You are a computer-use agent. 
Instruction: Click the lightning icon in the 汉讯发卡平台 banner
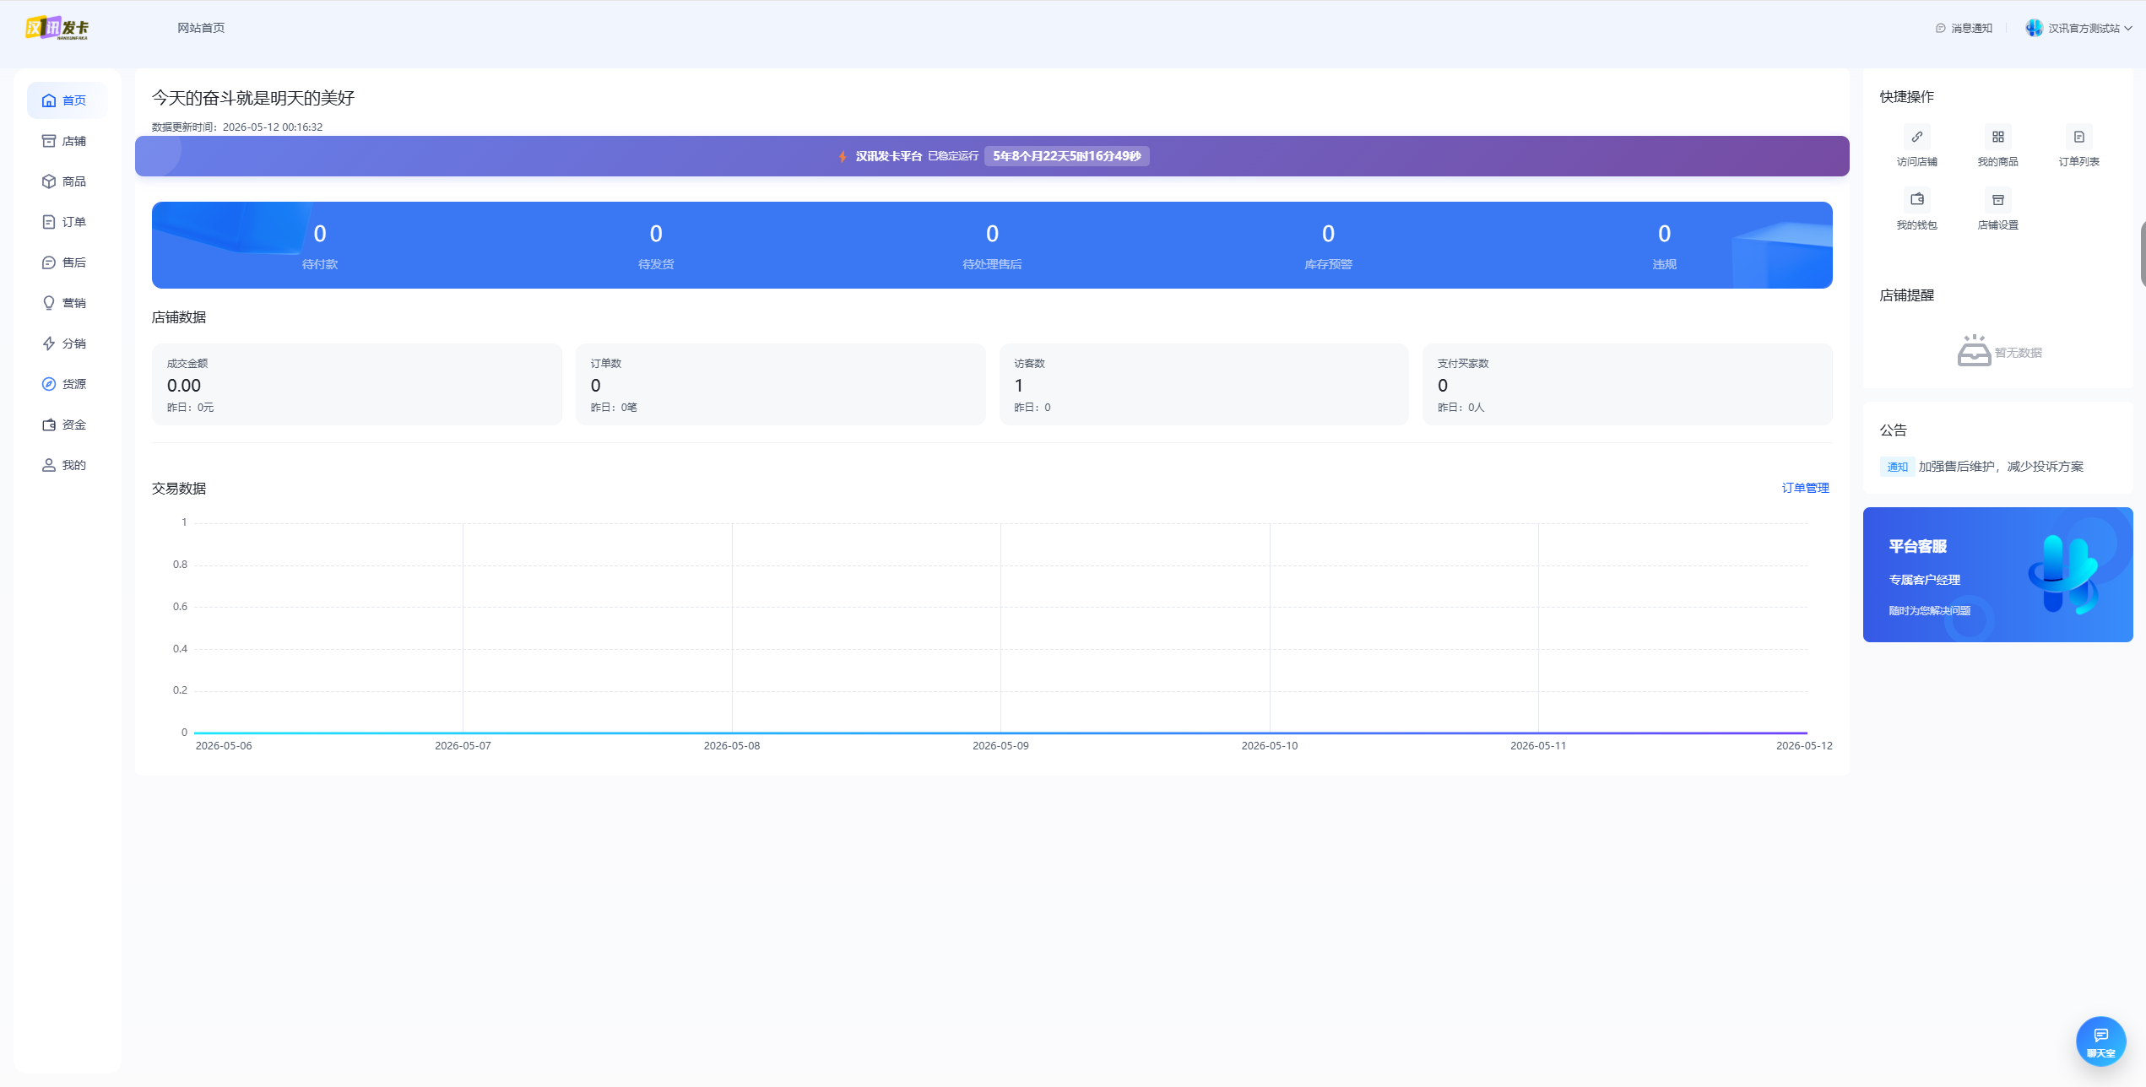point(843,156)
